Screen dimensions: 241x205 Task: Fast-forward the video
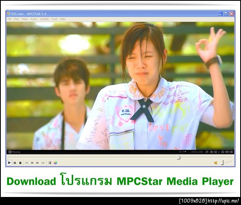click(x=37, y=163)
